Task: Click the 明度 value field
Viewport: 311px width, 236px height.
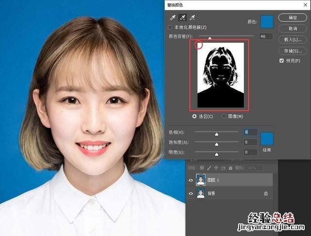Action: tap(251, 152)
